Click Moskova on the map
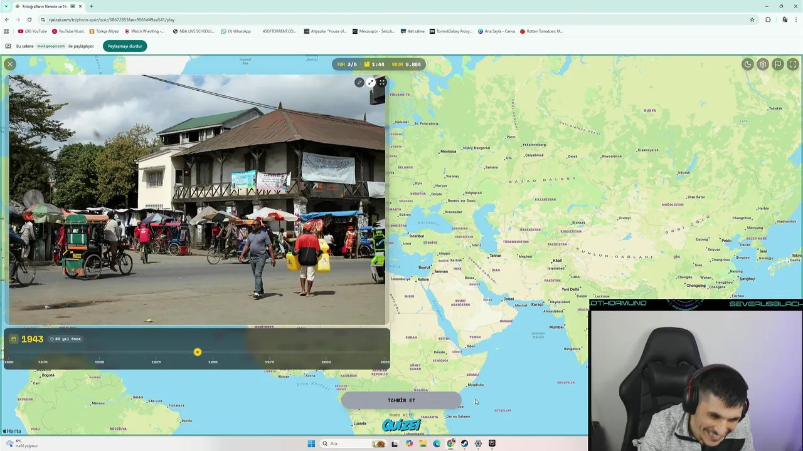This screenshot has width=803, height=451. tap(448, 151)
